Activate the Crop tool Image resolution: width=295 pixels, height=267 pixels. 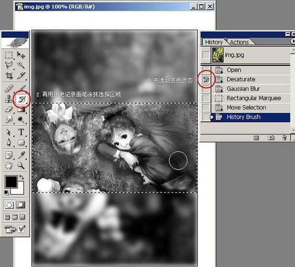[9, 76]
